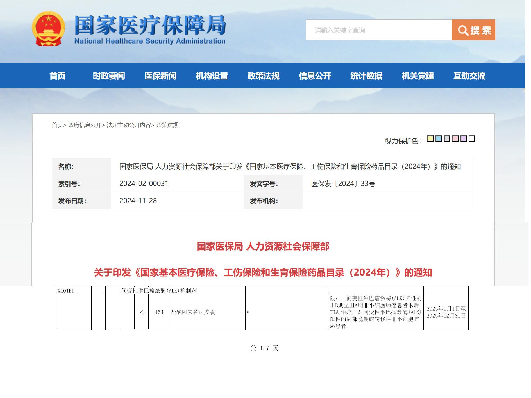Click the national emblem logo
This screenshot has width=531, height=398.
pyautogui.click(x=48, y=29)
